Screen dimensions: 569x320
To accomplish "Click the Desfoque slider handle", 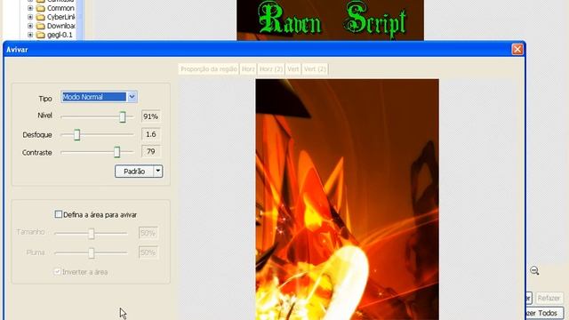I will click(77, 135).
